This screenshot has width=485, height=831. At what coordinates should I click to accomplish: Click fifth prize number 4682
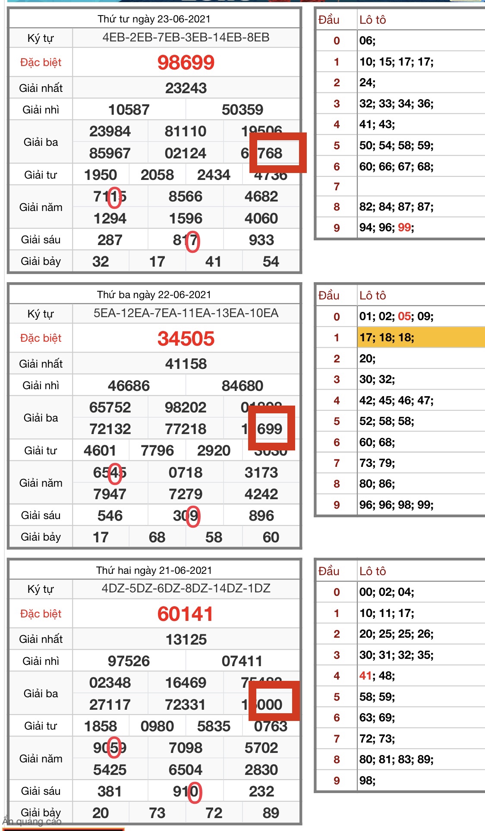(261, 196)
